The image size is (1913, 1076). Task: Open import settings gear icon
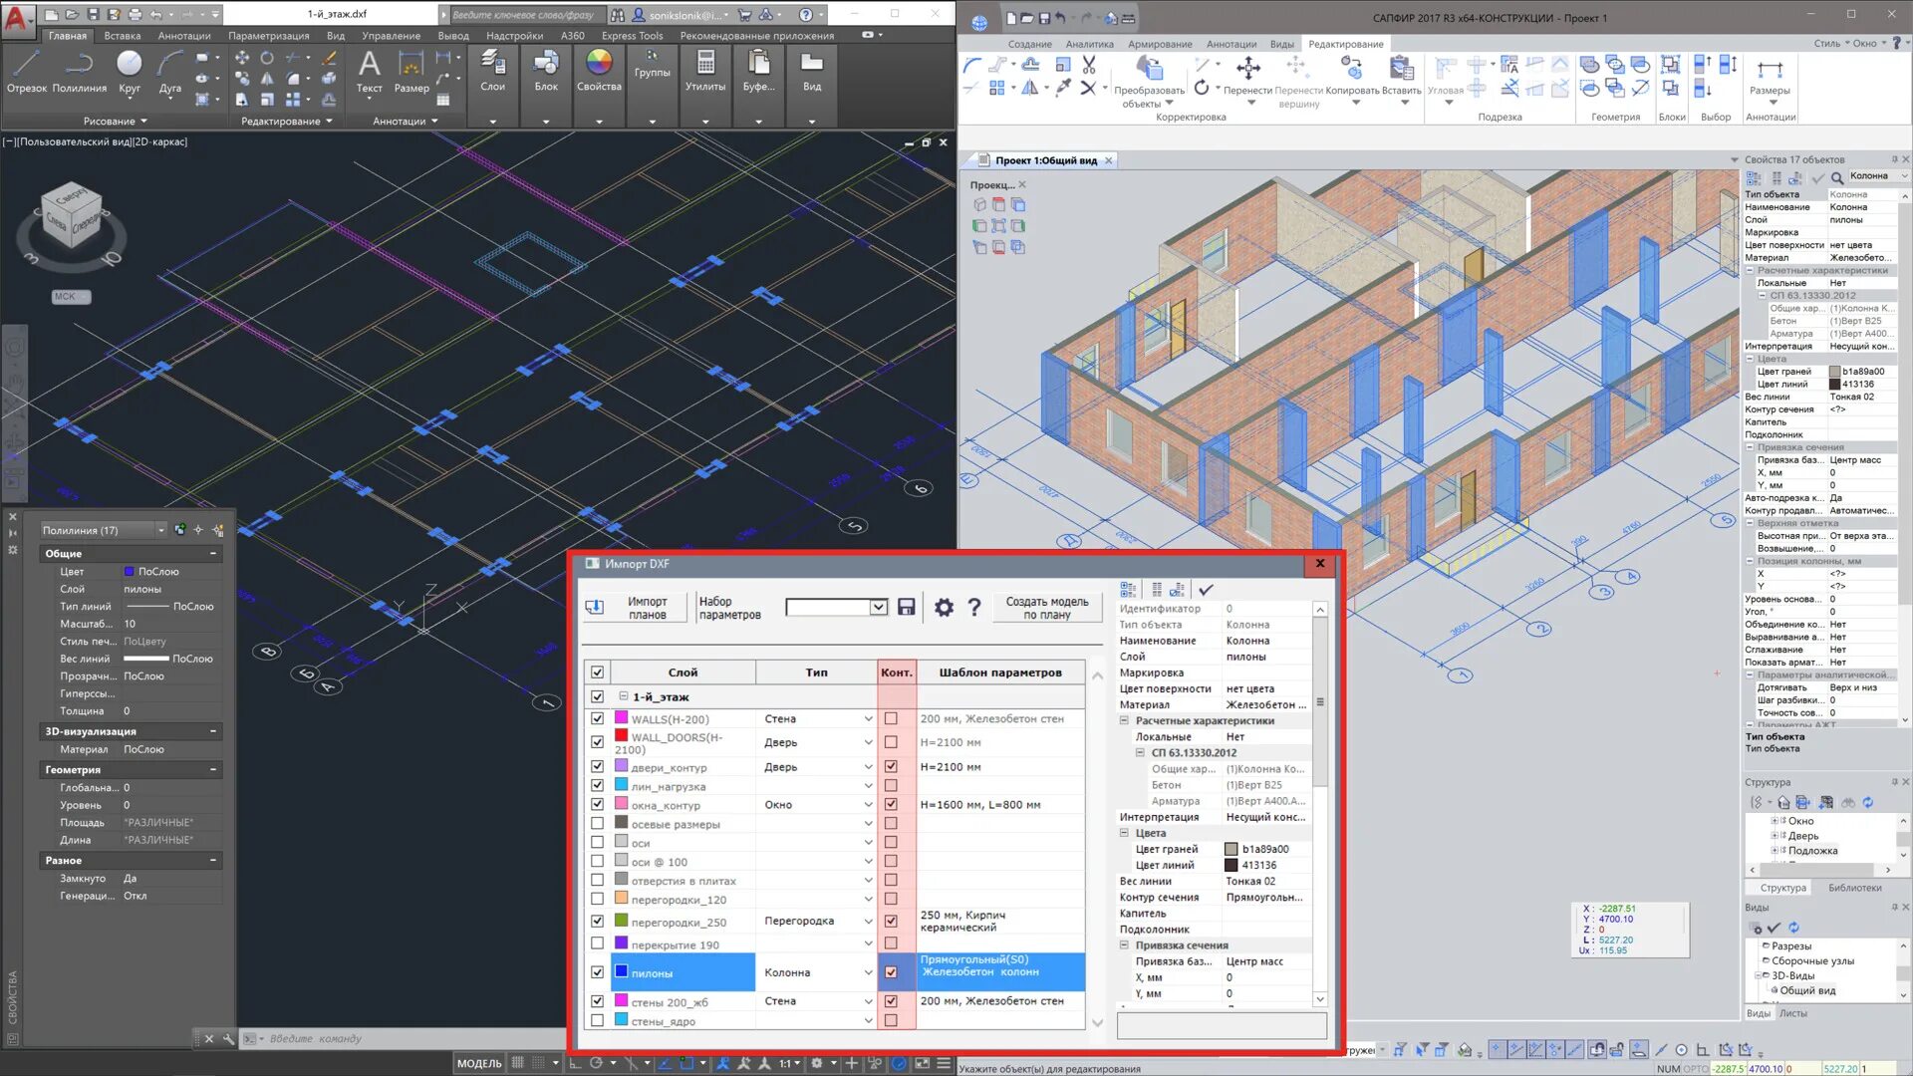[944, 607]
